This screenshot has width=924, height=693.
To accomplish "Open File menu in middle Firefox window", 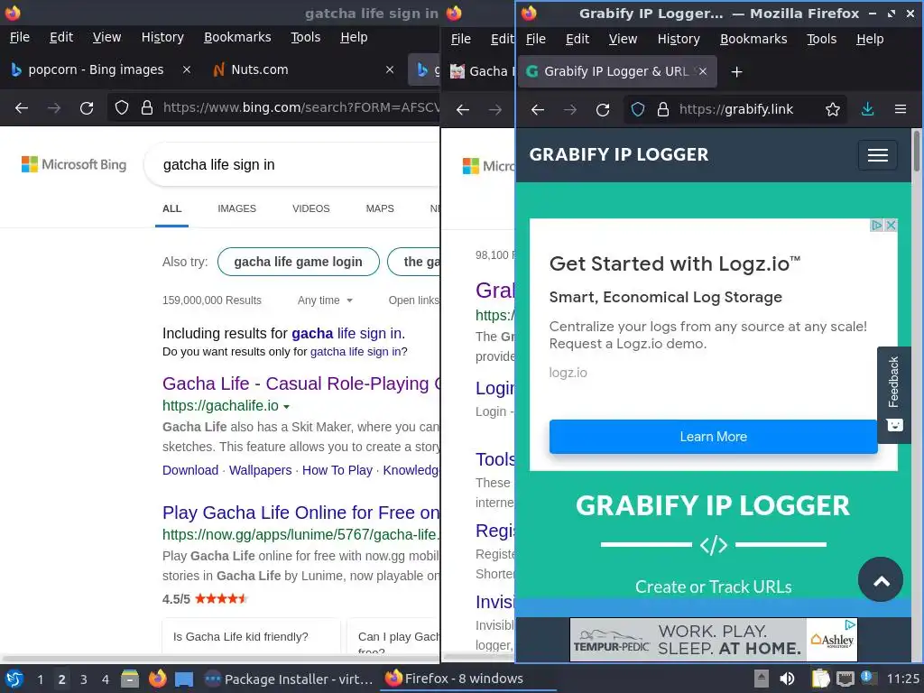I will tap(461, 39).
